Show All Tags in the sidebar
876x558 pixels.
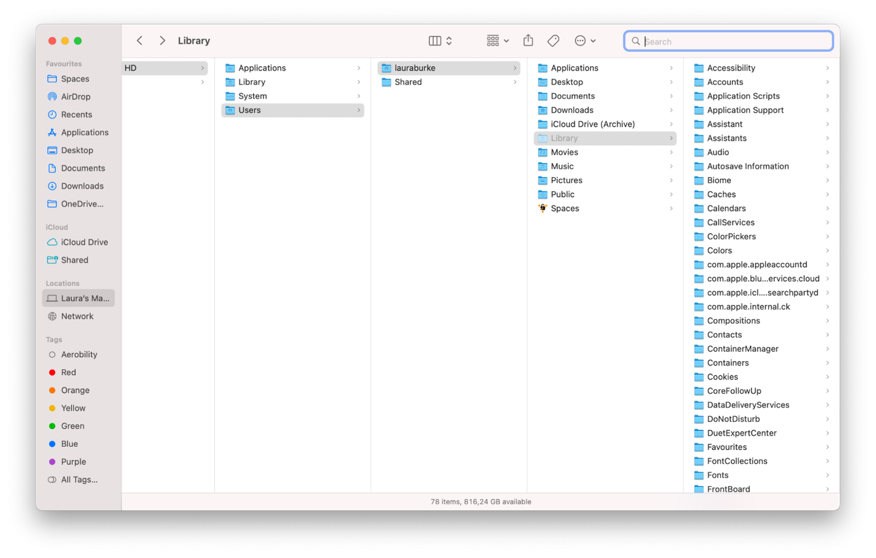pyautogui.click(x=78, y=480)
